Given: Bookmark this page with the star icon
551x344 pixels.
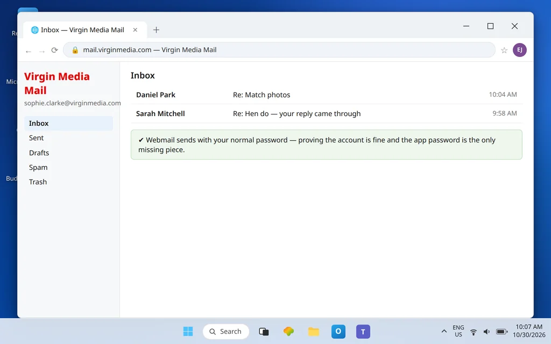Looking at the screenshot, I should [x=504, y=50].
